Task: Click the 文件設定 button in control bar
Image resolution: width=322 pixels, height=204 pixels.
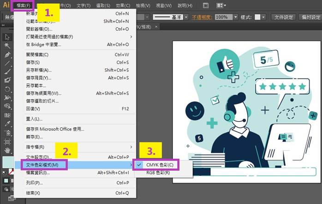Action: pyautogui.click(x=284, y=17)
